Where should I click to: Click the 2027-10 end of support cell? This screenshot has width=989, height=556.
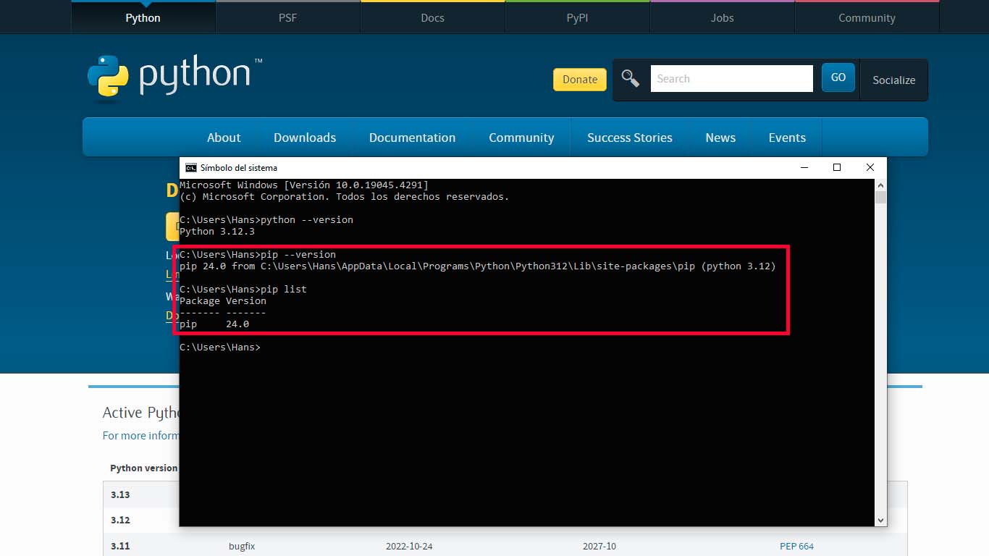coord(599,546)
